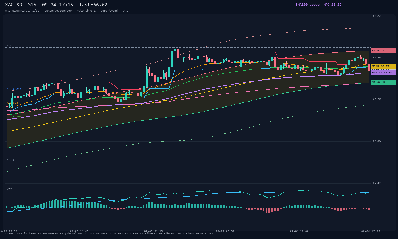Click the 09-03 14:45 time axis label
Viewport: 398px width, 239px height.
pyautogui.click(x=79, y=231)
